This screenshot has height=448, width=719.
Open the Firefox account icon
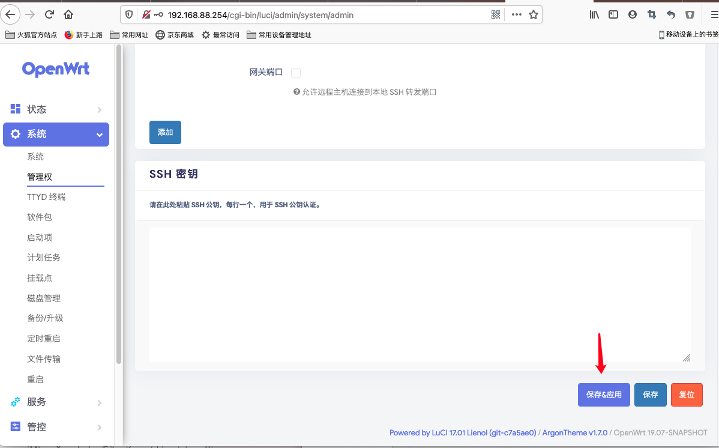pos(633,14)
